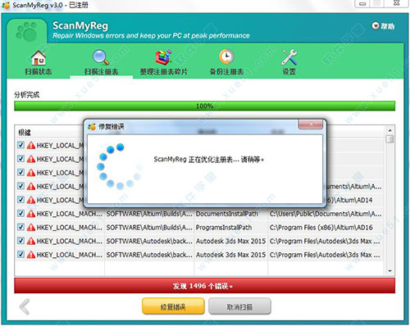Click the back arrow at bottom left

coord(25,306)
